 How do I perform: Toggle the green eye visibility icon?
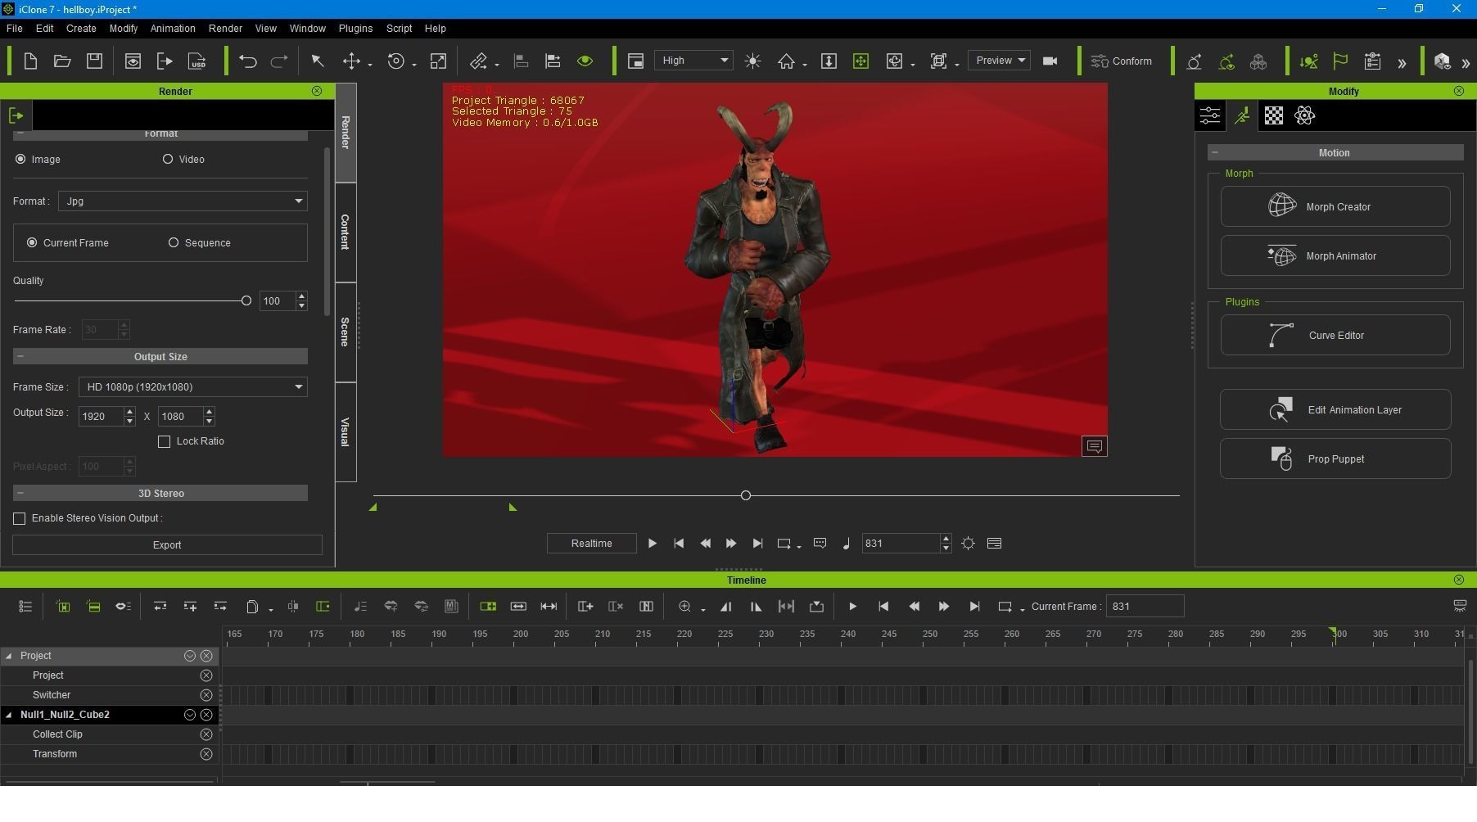[585, 61]
